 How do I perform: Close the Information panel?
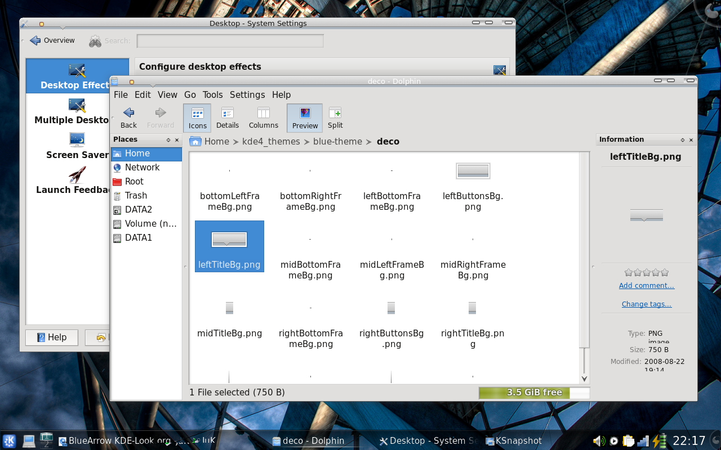click(x=691, y=140)
